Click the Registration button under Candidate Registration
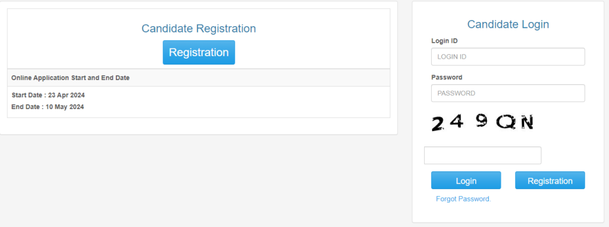Viewport: 609px width, 227px height. [199, 52]
